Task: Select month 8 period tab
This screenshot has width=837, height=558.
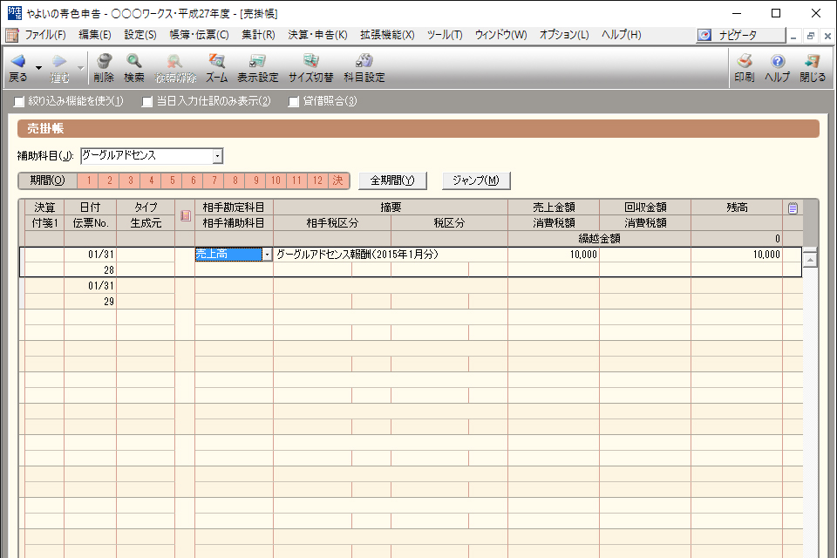Action: [235, 180]
